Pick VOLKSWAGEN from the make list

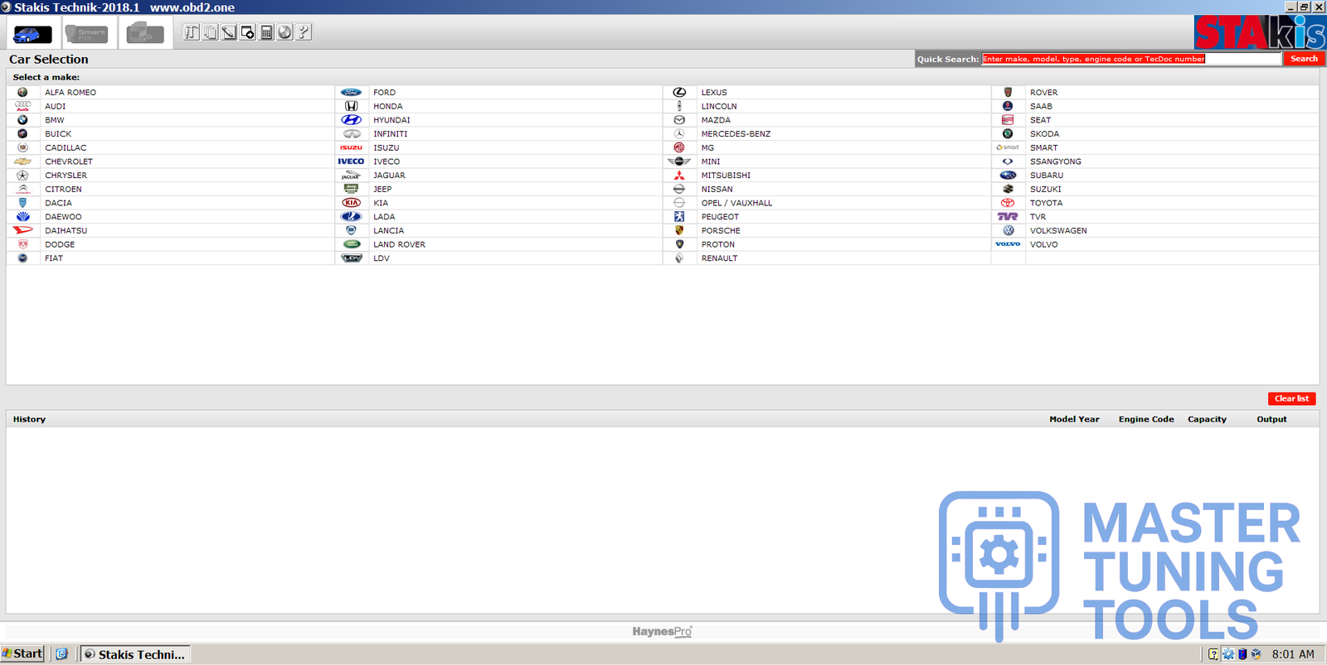pos(1057,231)
